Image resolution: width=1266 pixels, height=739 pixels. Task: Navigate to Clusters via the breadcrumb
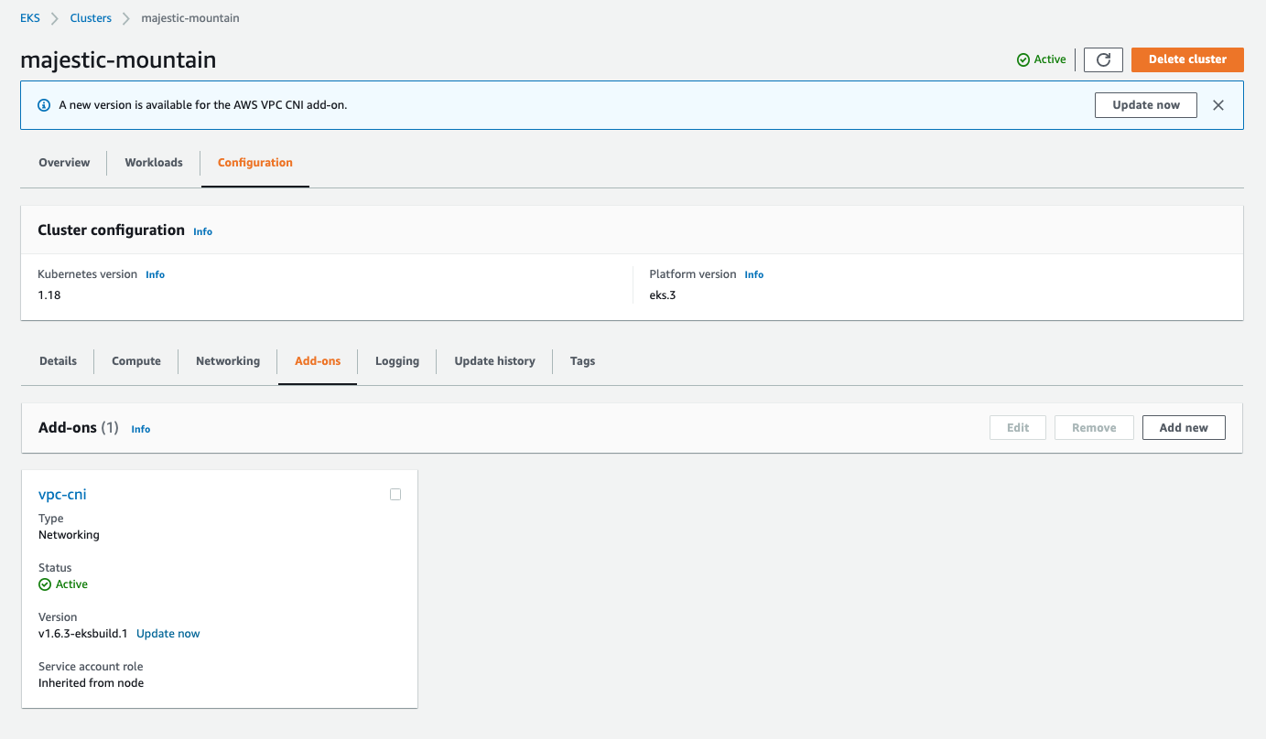pos(91,17)
